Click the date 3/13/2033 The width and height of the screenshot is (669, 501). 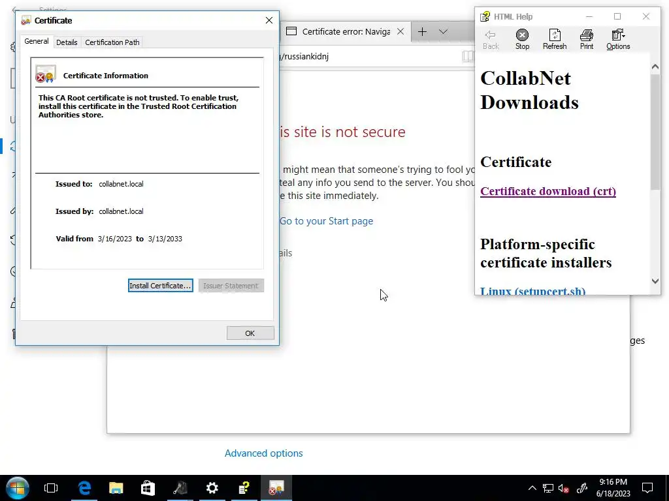click(x=165, y=239)
